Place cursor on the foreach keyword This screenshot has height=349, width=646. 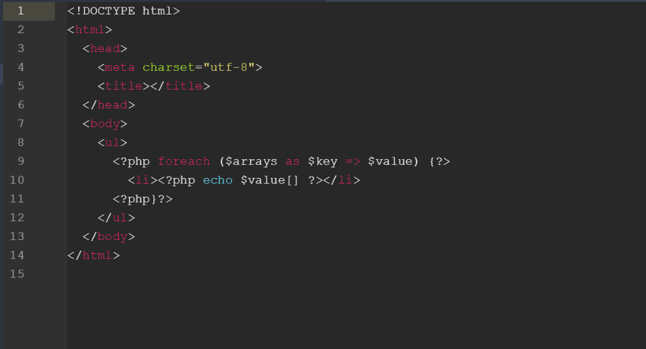(184, 161)
